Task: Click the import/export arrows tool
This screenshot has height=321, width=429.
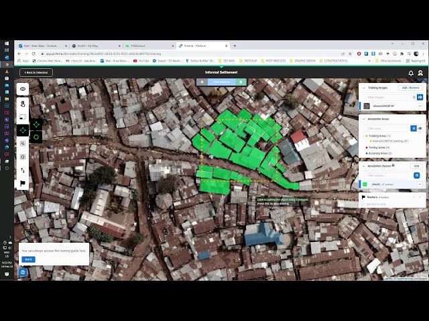Action: click(x=23, y=170)
